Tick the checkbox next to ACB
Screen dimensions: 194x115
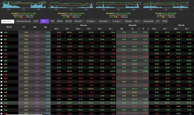click(2, 32)
